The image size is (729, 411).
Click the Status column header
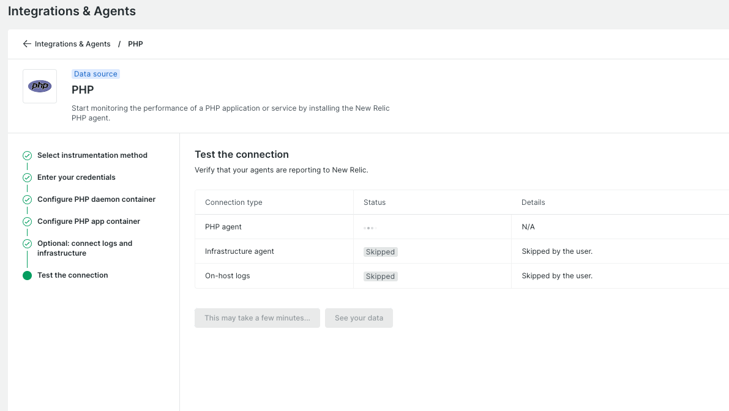[374, 202]
